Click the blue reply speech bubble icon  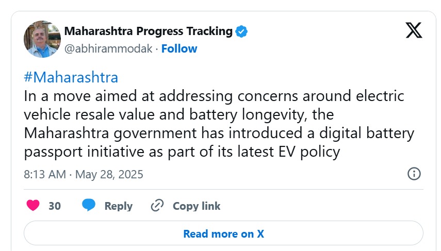pos(89,206)
